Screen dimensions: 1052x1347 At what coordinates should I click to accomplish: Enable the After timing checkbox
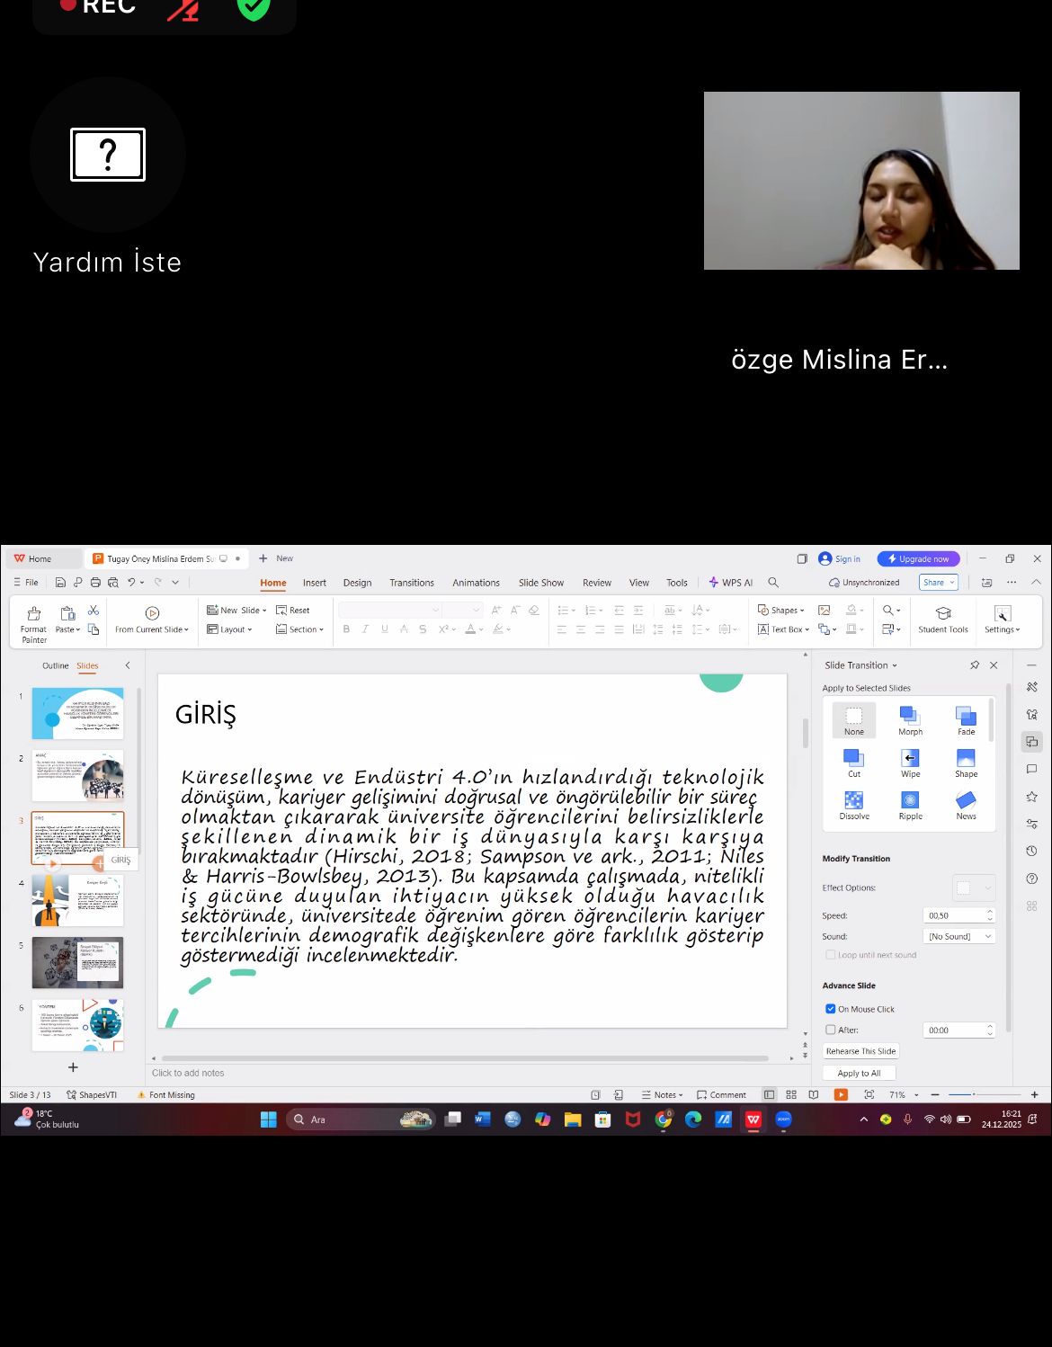coord(831,1030)
